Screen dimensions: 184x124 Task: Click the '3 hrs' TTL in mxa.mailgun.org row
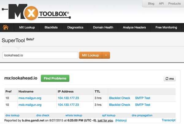(x=98, y=98)
